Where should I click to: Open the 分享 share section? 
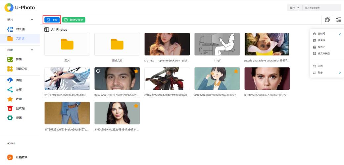pyautogui.click(x=19, y=89)
